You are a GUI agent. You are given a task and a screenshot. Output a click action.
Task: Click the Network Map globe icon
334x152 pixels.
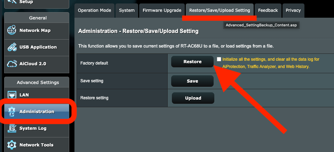tap(11, 30)
